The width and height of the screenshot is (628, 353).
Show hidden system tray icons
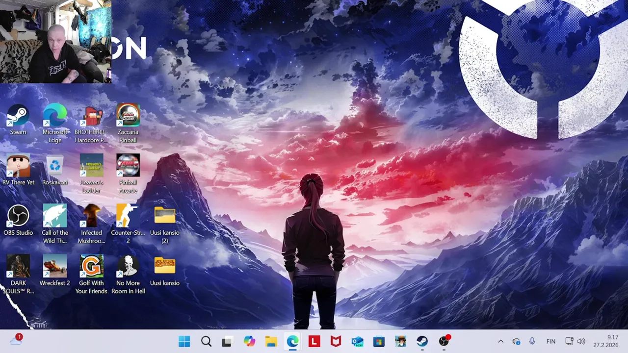tap(500, 341)
